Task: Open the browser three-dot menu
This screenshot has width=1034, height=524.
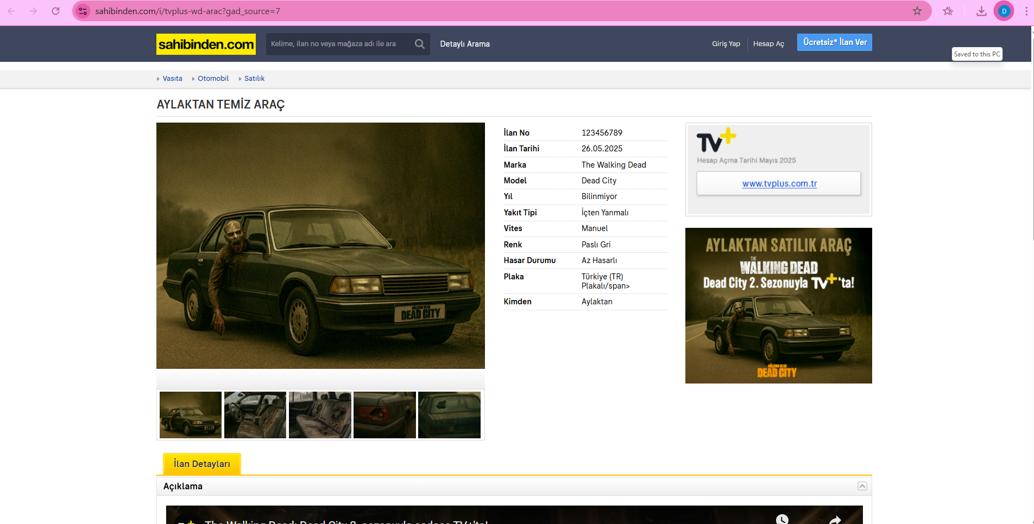Action: click(x=1026, y=11)
